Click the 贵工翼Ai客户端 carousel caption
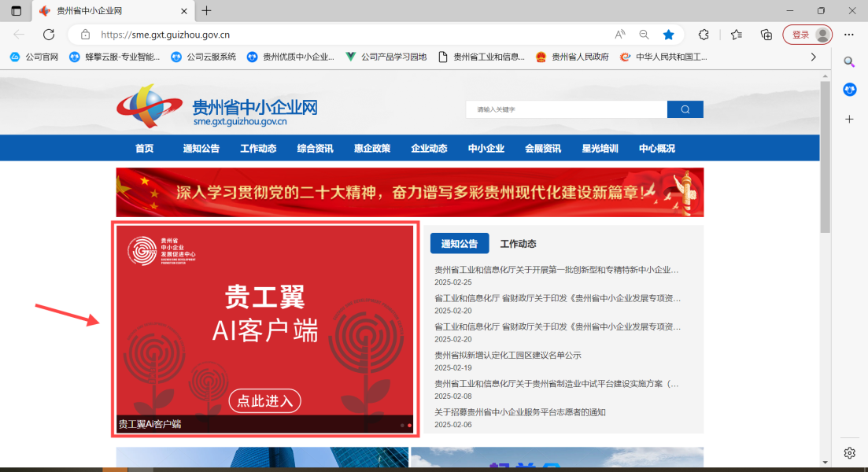This screenshot has width=868, height=472. [150, 425]
